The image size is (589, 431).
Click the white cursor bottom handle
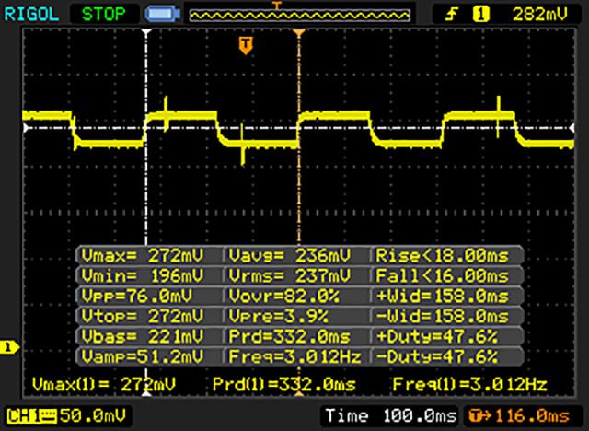pos(146,392)
